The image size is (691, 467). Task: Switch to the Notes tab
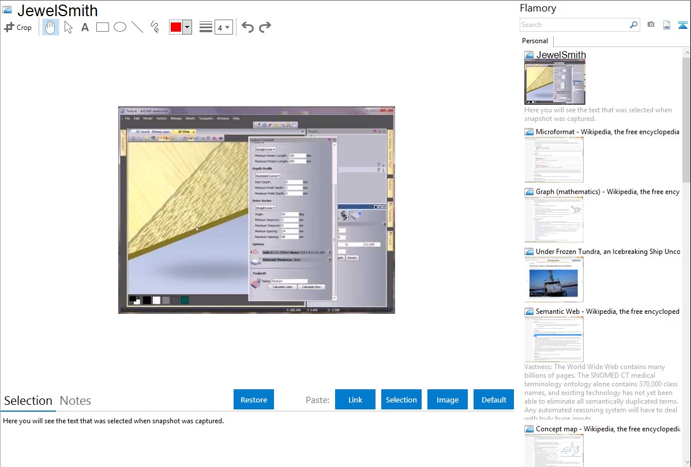pyautogui.click(x=76, y=401)
